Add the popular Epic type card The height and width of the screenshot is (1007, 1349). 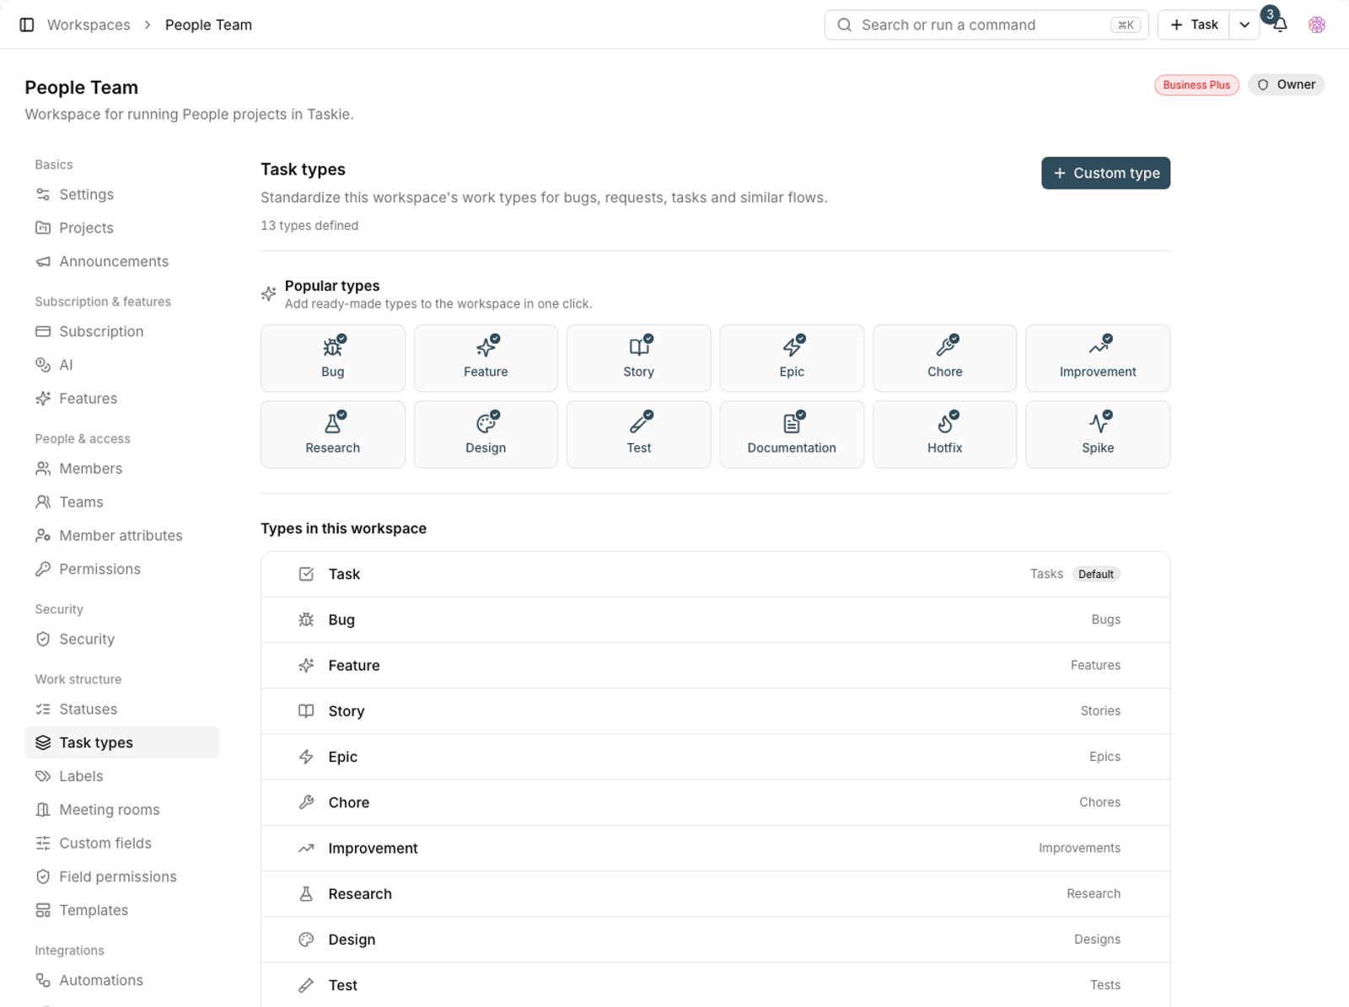pyautogui.click(x=792, y=358)
